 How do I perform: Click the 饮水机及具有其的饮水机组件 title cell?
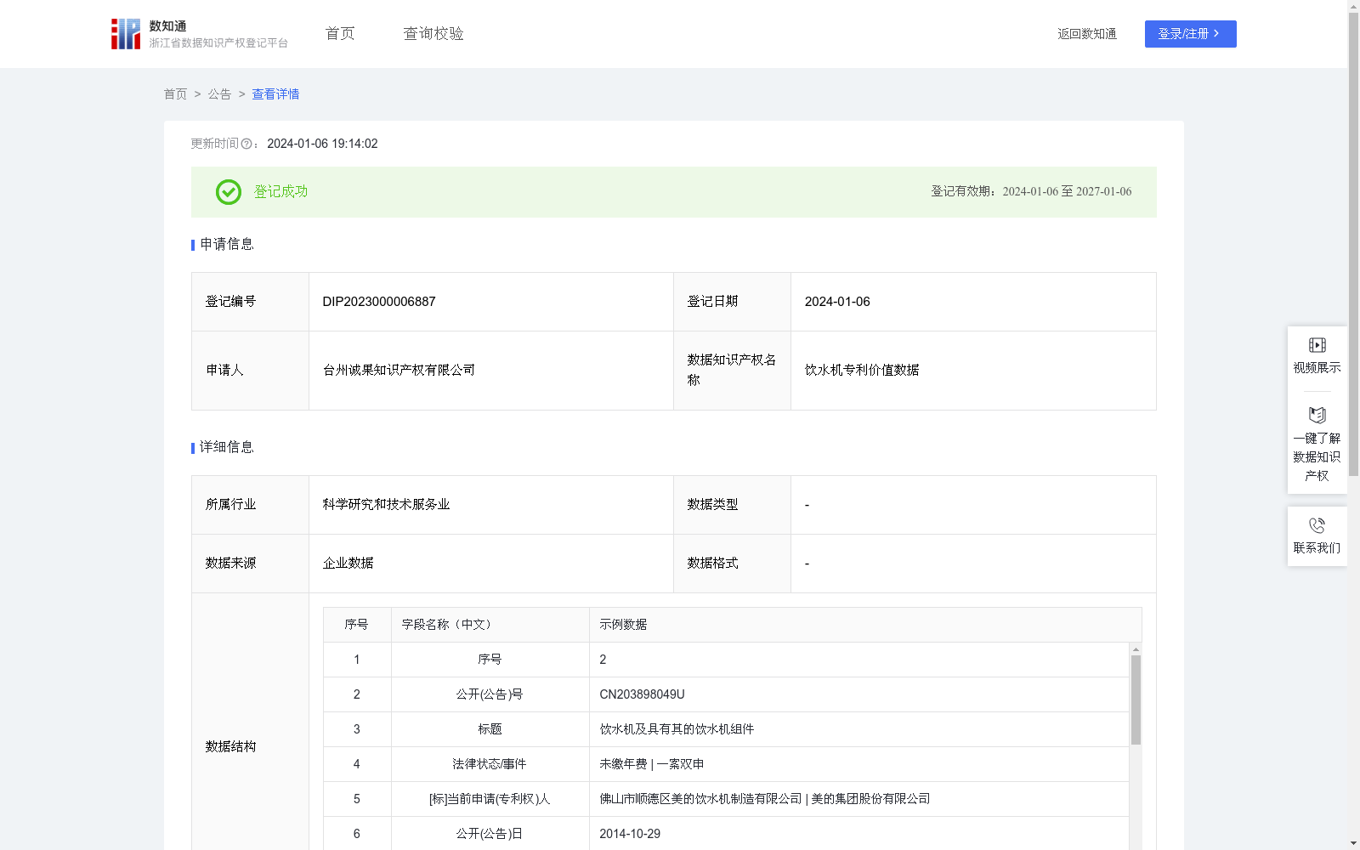point(859,729)
